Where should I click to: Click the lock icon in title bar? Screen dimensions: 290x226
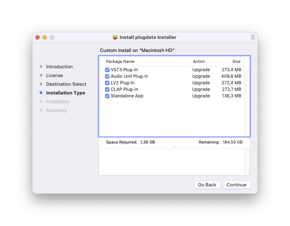point(253,37)
